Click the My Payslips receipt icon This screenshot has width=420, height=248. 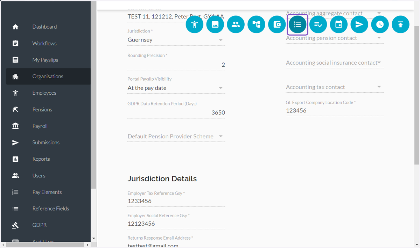(15, 60)
